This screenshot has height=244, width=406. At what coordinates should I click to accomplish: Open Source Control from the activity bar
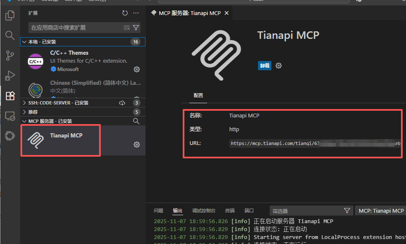[10, 56]
